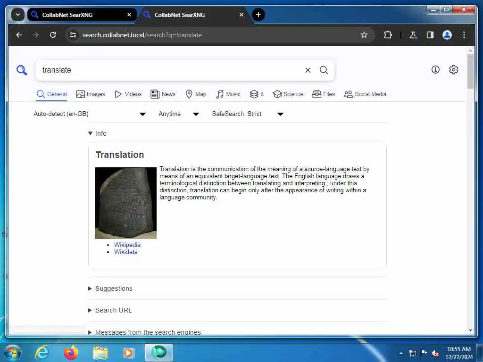Close the second CollabNet SearXNG tab
Viewport: 483px width, 362px height.
[x=241, y=15]
